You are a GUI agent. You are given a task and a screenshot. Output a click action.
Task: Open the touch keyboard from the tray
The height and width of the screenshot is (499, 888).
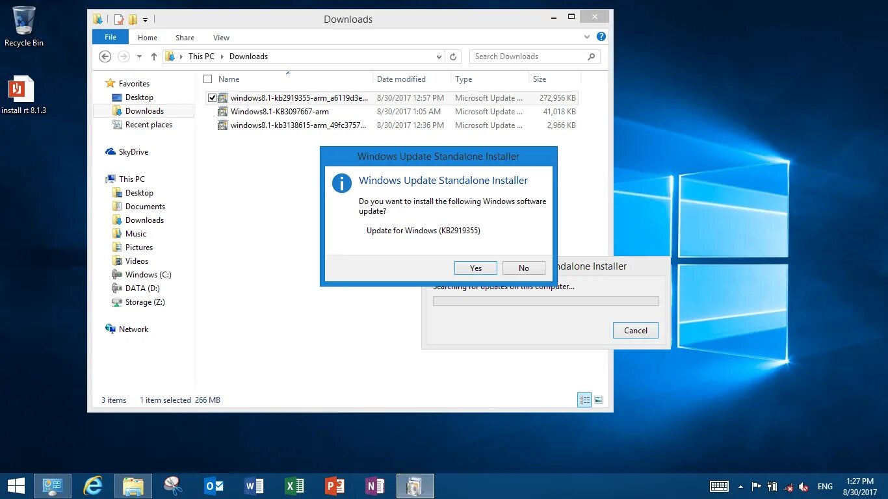pos(719,486)
